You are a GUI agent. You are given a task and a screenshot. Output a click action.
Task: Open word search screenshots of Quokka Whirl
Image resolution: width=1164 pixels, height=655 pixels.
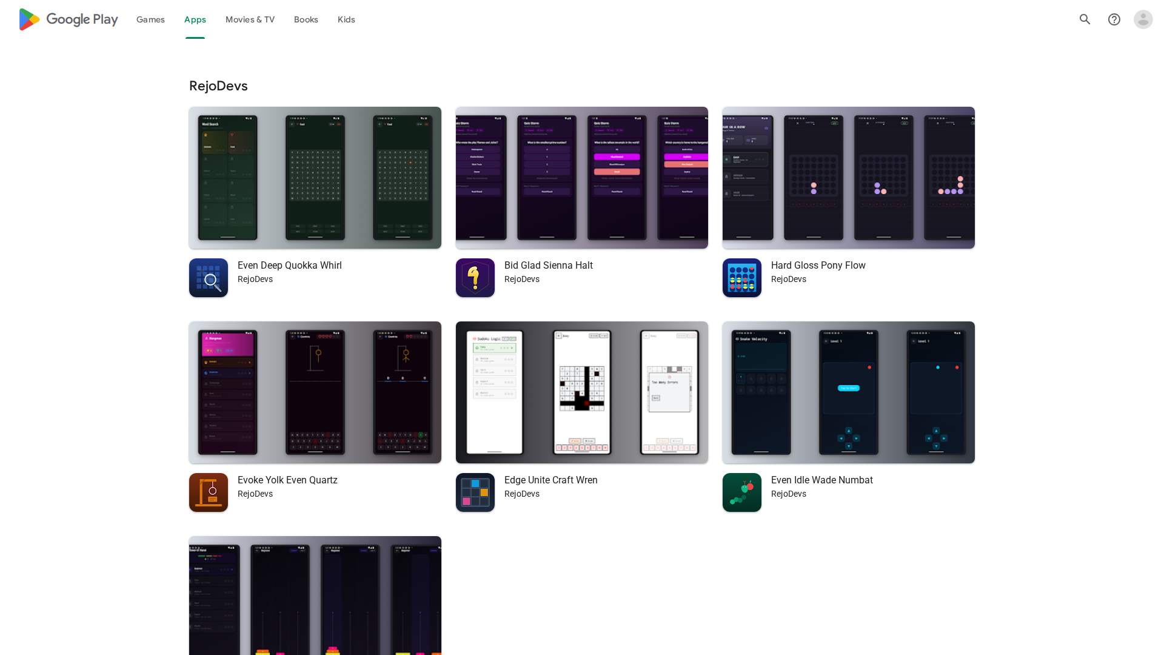315,178
